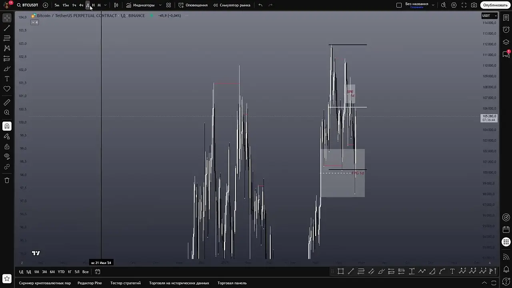This screenshot has width=512, height=288.
Task: Take a chart snapshot with camera icon
Action: click(x=474, y=5)
